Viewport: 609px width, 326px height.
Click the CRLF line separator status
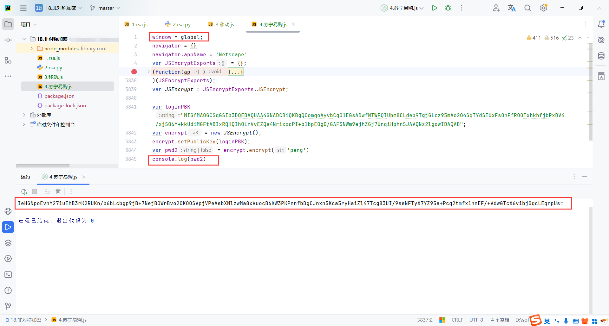coord(457,320)
